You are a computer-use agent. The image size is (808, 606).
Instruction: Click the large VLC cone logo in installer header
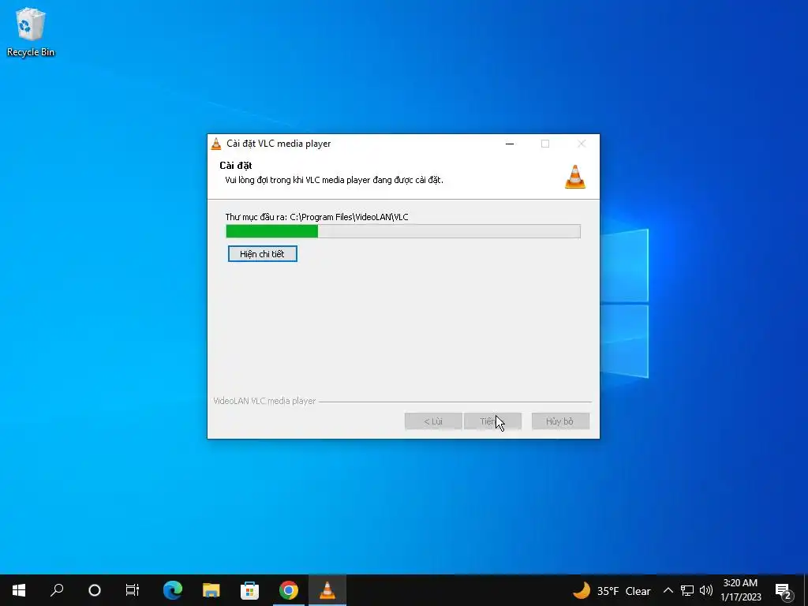coord(575,177)
